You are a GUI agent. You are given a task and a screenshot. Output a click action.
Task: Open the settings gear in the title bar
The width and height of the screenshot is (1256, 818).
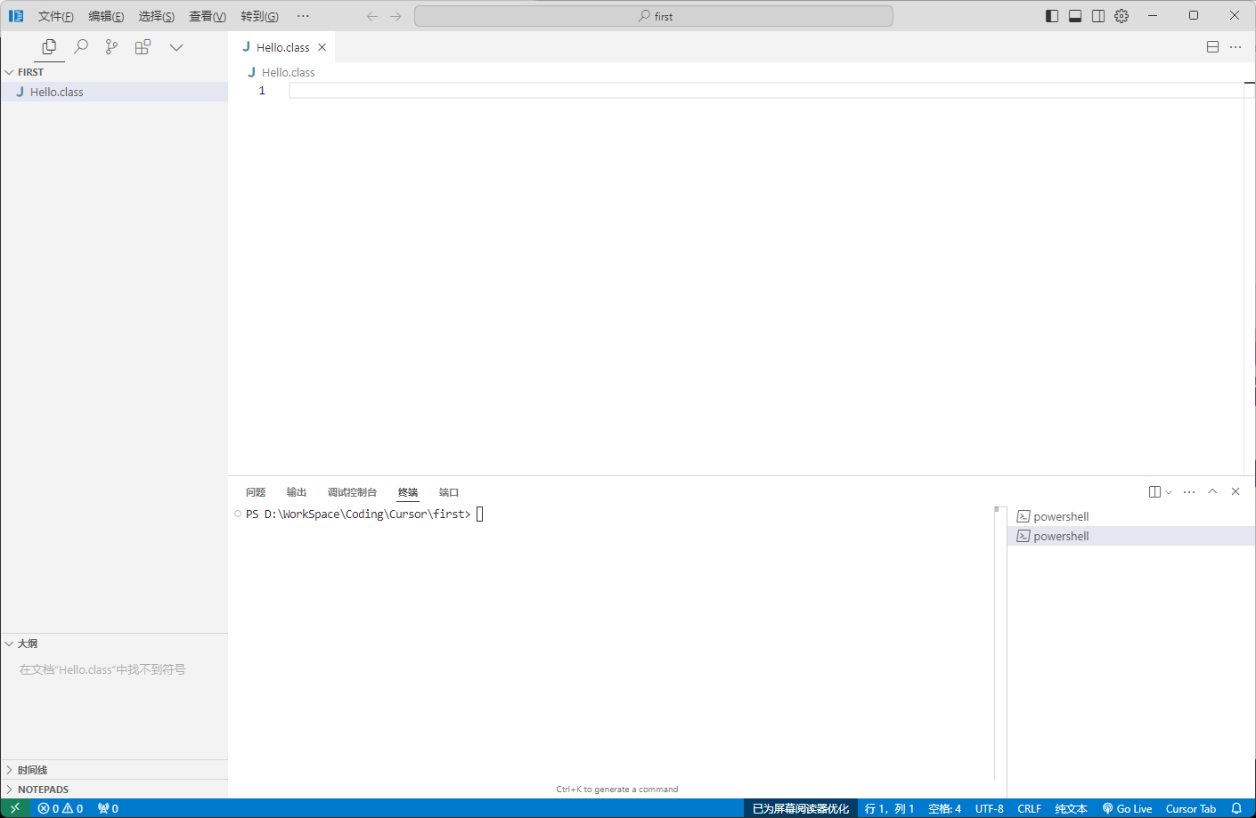[x=1121, y=16]
